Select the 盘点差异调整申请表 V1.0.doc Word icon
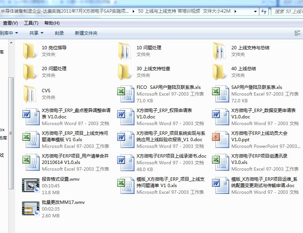The image size is (303, 233). pos(31,116)
